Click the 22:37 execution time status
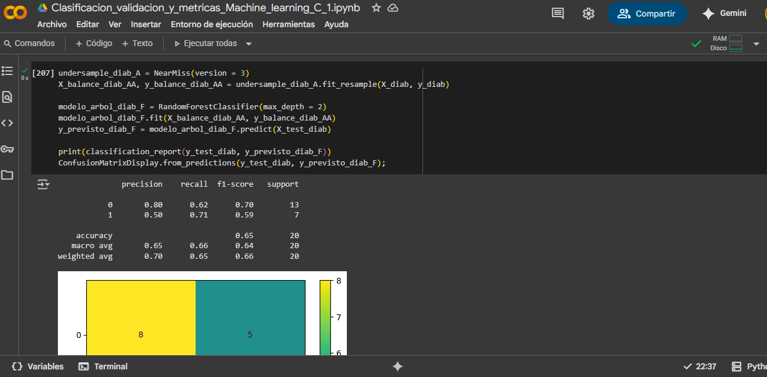767x377 pixels. 700,366
